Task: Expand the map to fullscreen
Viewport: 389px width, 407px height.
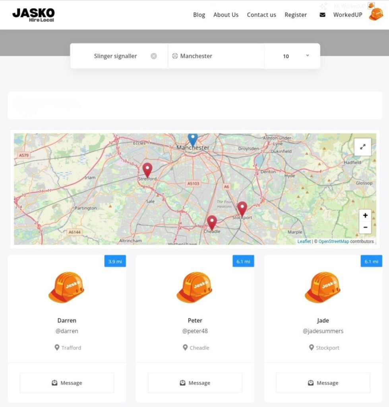Action: point(362,147)
